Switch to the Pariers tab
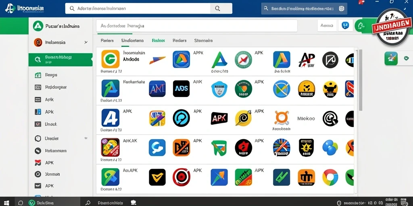This screenshot has height=206, width=413. click(x=107, y=41)
